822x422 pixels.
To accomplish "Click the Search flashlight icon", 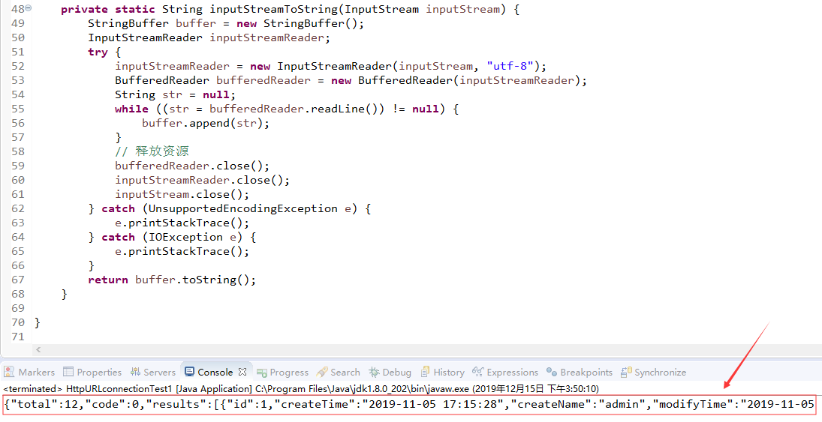I will [322, 372].
